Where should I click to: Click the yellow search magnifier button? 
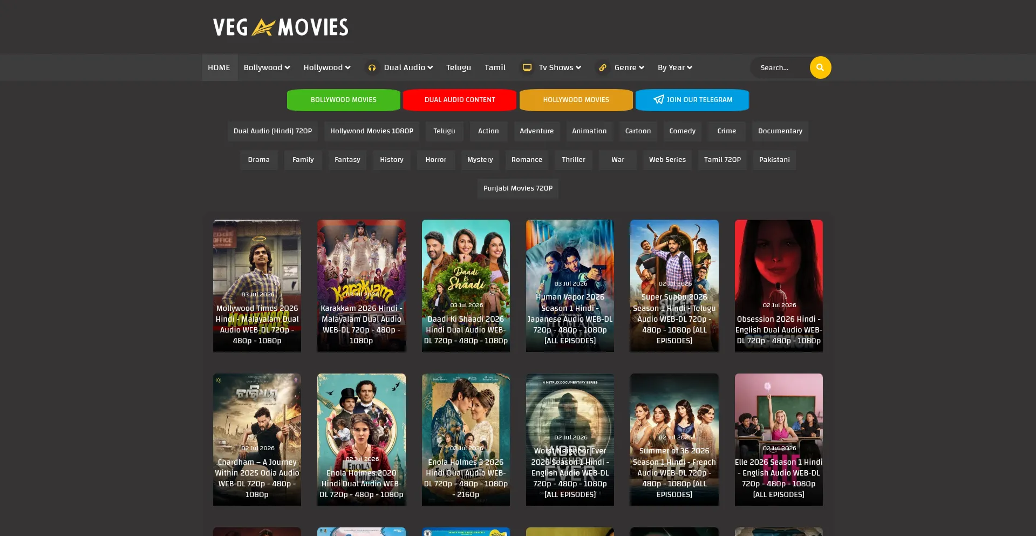[820, 67]
